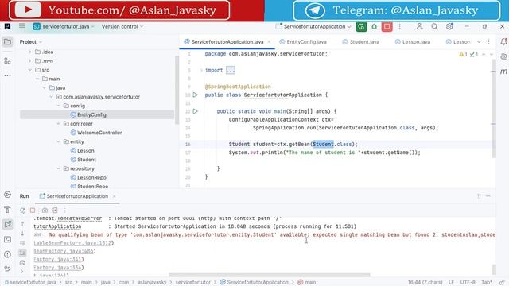This screenshot has height=286, width=509.
Task: Rerun in Run panel toolbar
Action: [22, 211]
